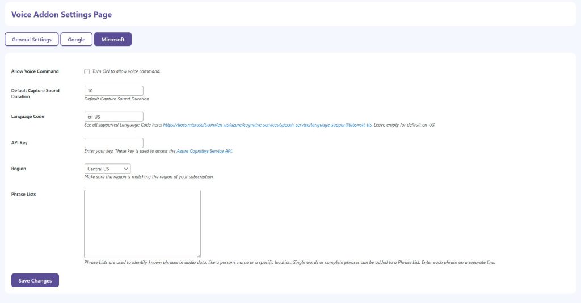Screen dimensions: 581x303
Task: Click the 'Voice Addon Settings Page' heading
Action: 61,14
